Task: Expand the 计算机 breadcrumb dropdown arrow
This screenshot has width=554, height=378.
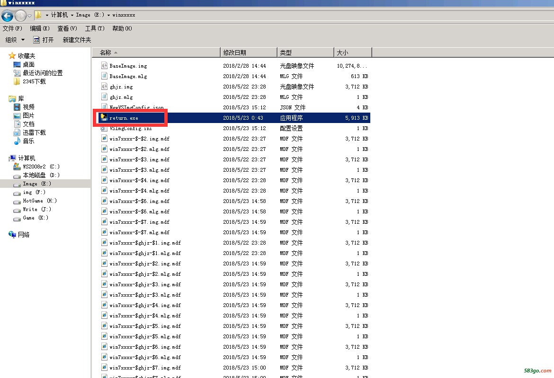Action: coord(72,15)
